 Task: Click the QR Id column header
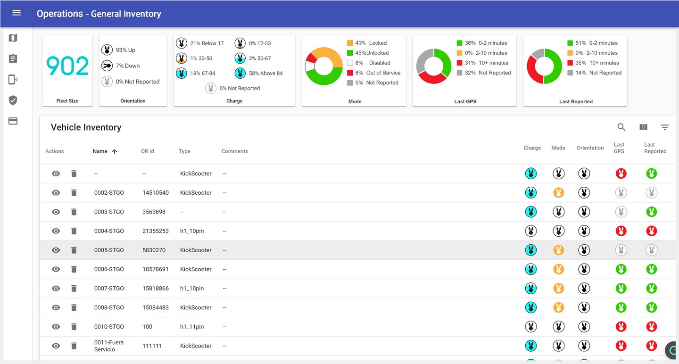coord(148,151)
